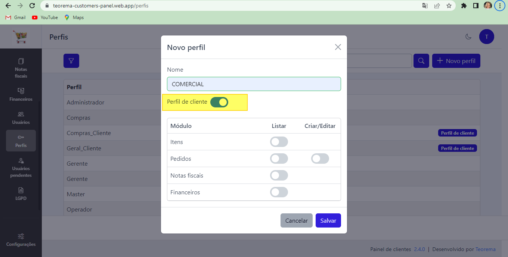Click the browser back arrow

(x=8, y=6)
